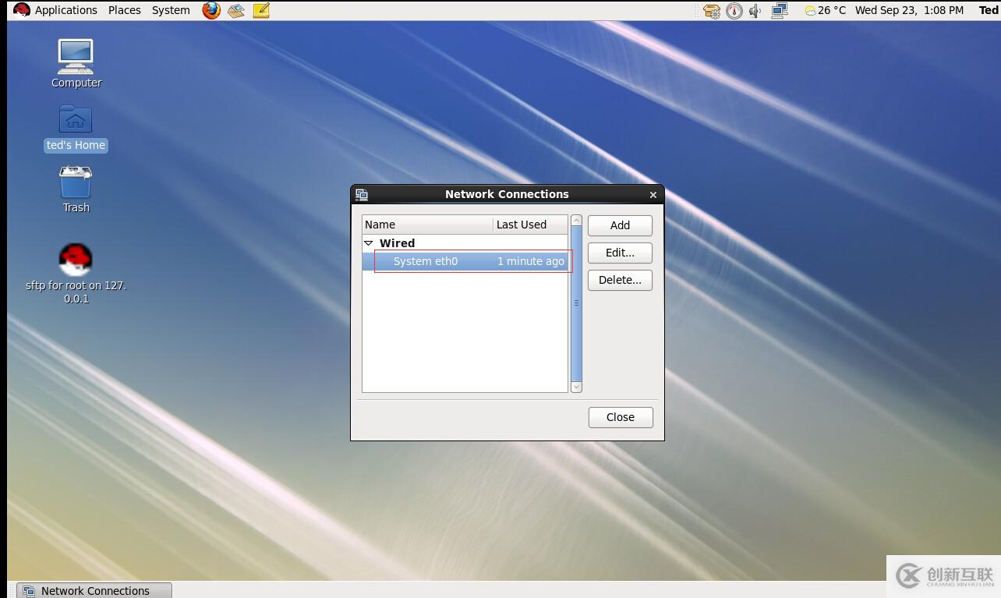Open the mail client launcher icon
Screen dimensions: 1001x598
(236, 10)
